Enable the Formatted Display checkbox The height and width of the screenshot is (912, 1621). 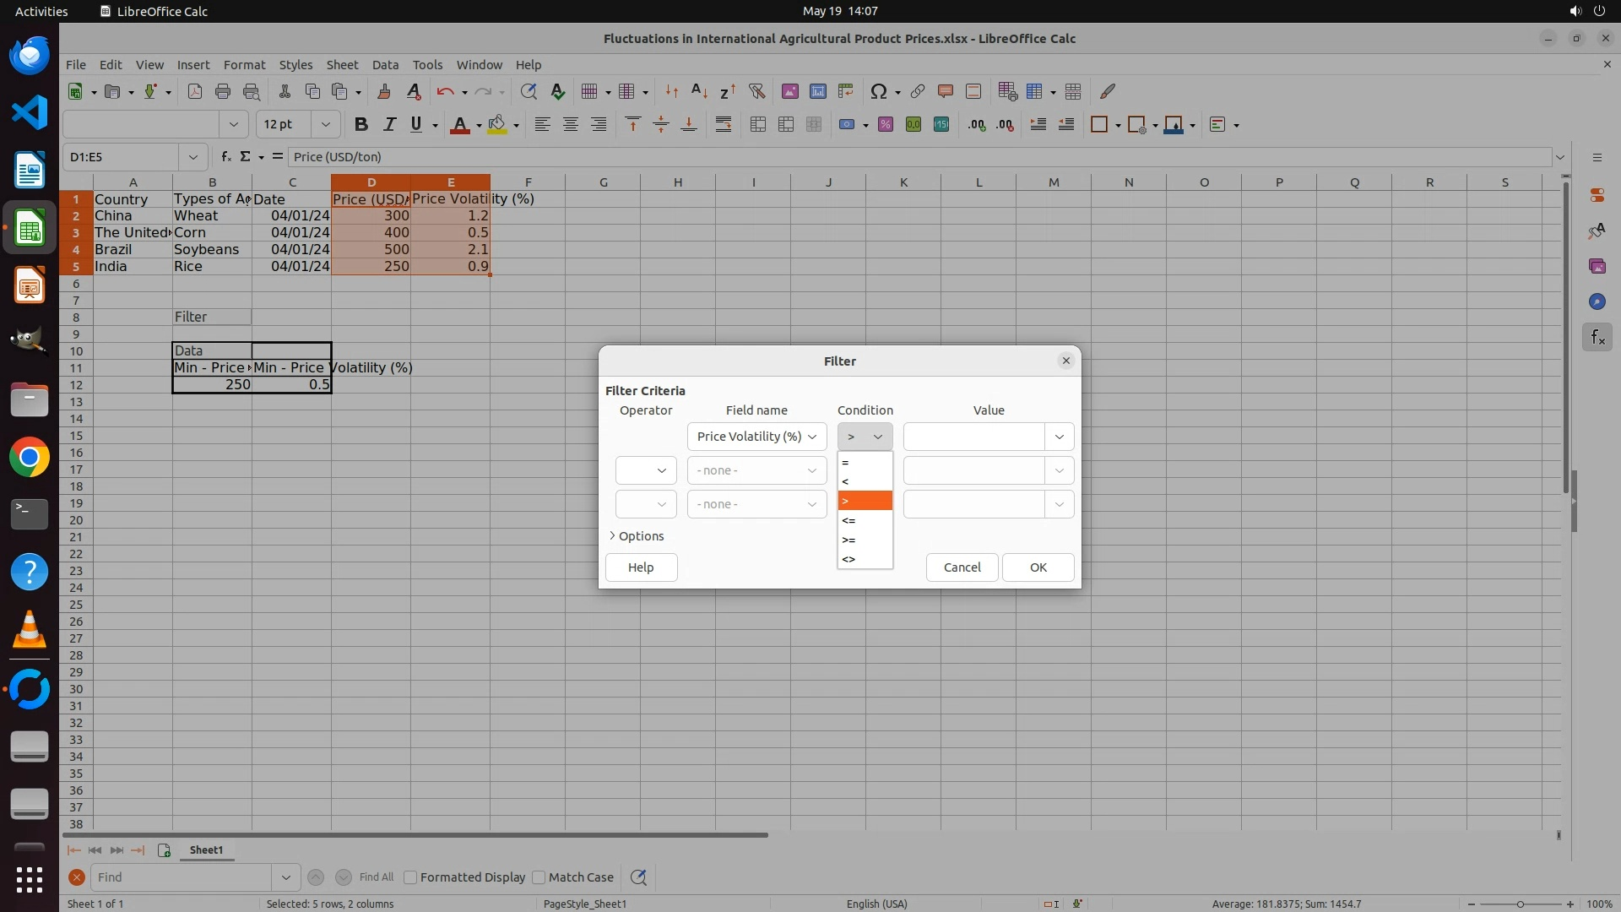pyautogui.click(x=411, y=877)
